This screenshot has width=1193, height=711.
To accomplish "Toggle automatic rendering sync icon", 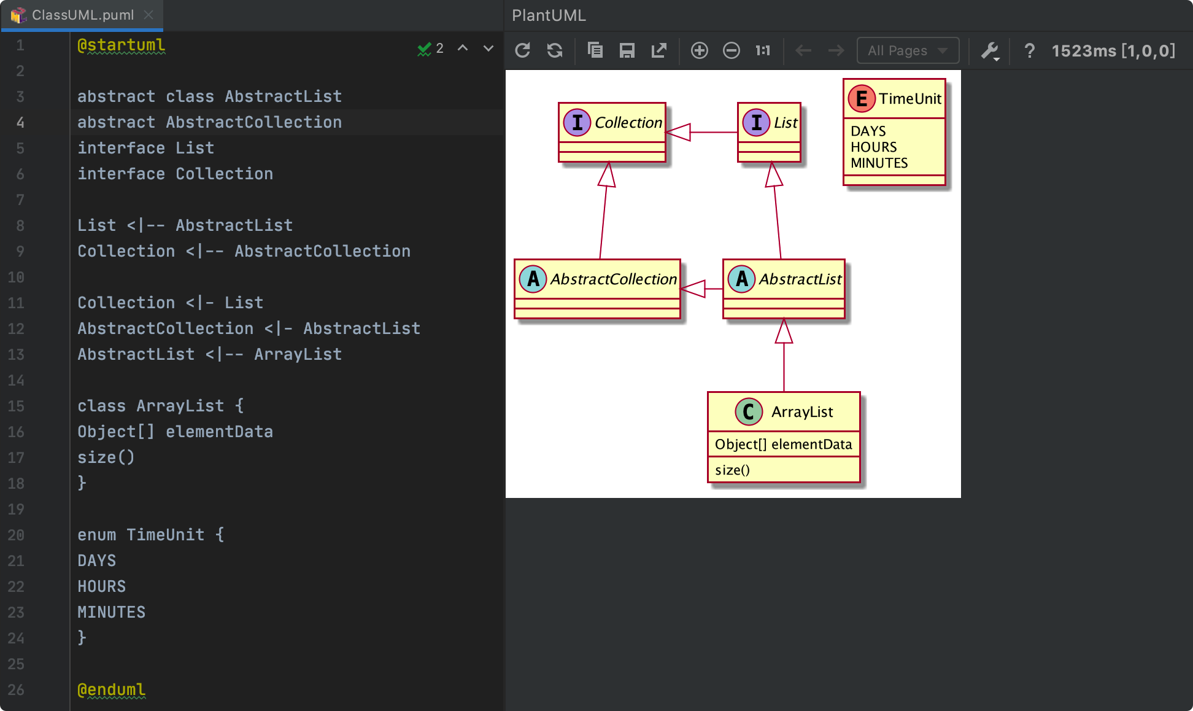I will click(x=555, y=50).
